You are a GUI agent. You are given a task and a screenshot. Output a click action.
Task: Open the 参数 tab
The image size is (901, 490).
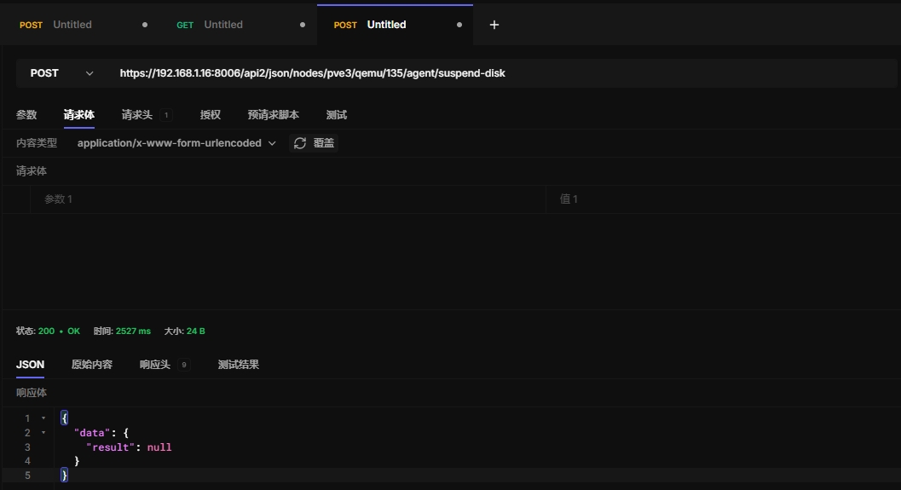click(x=26, y=115)
